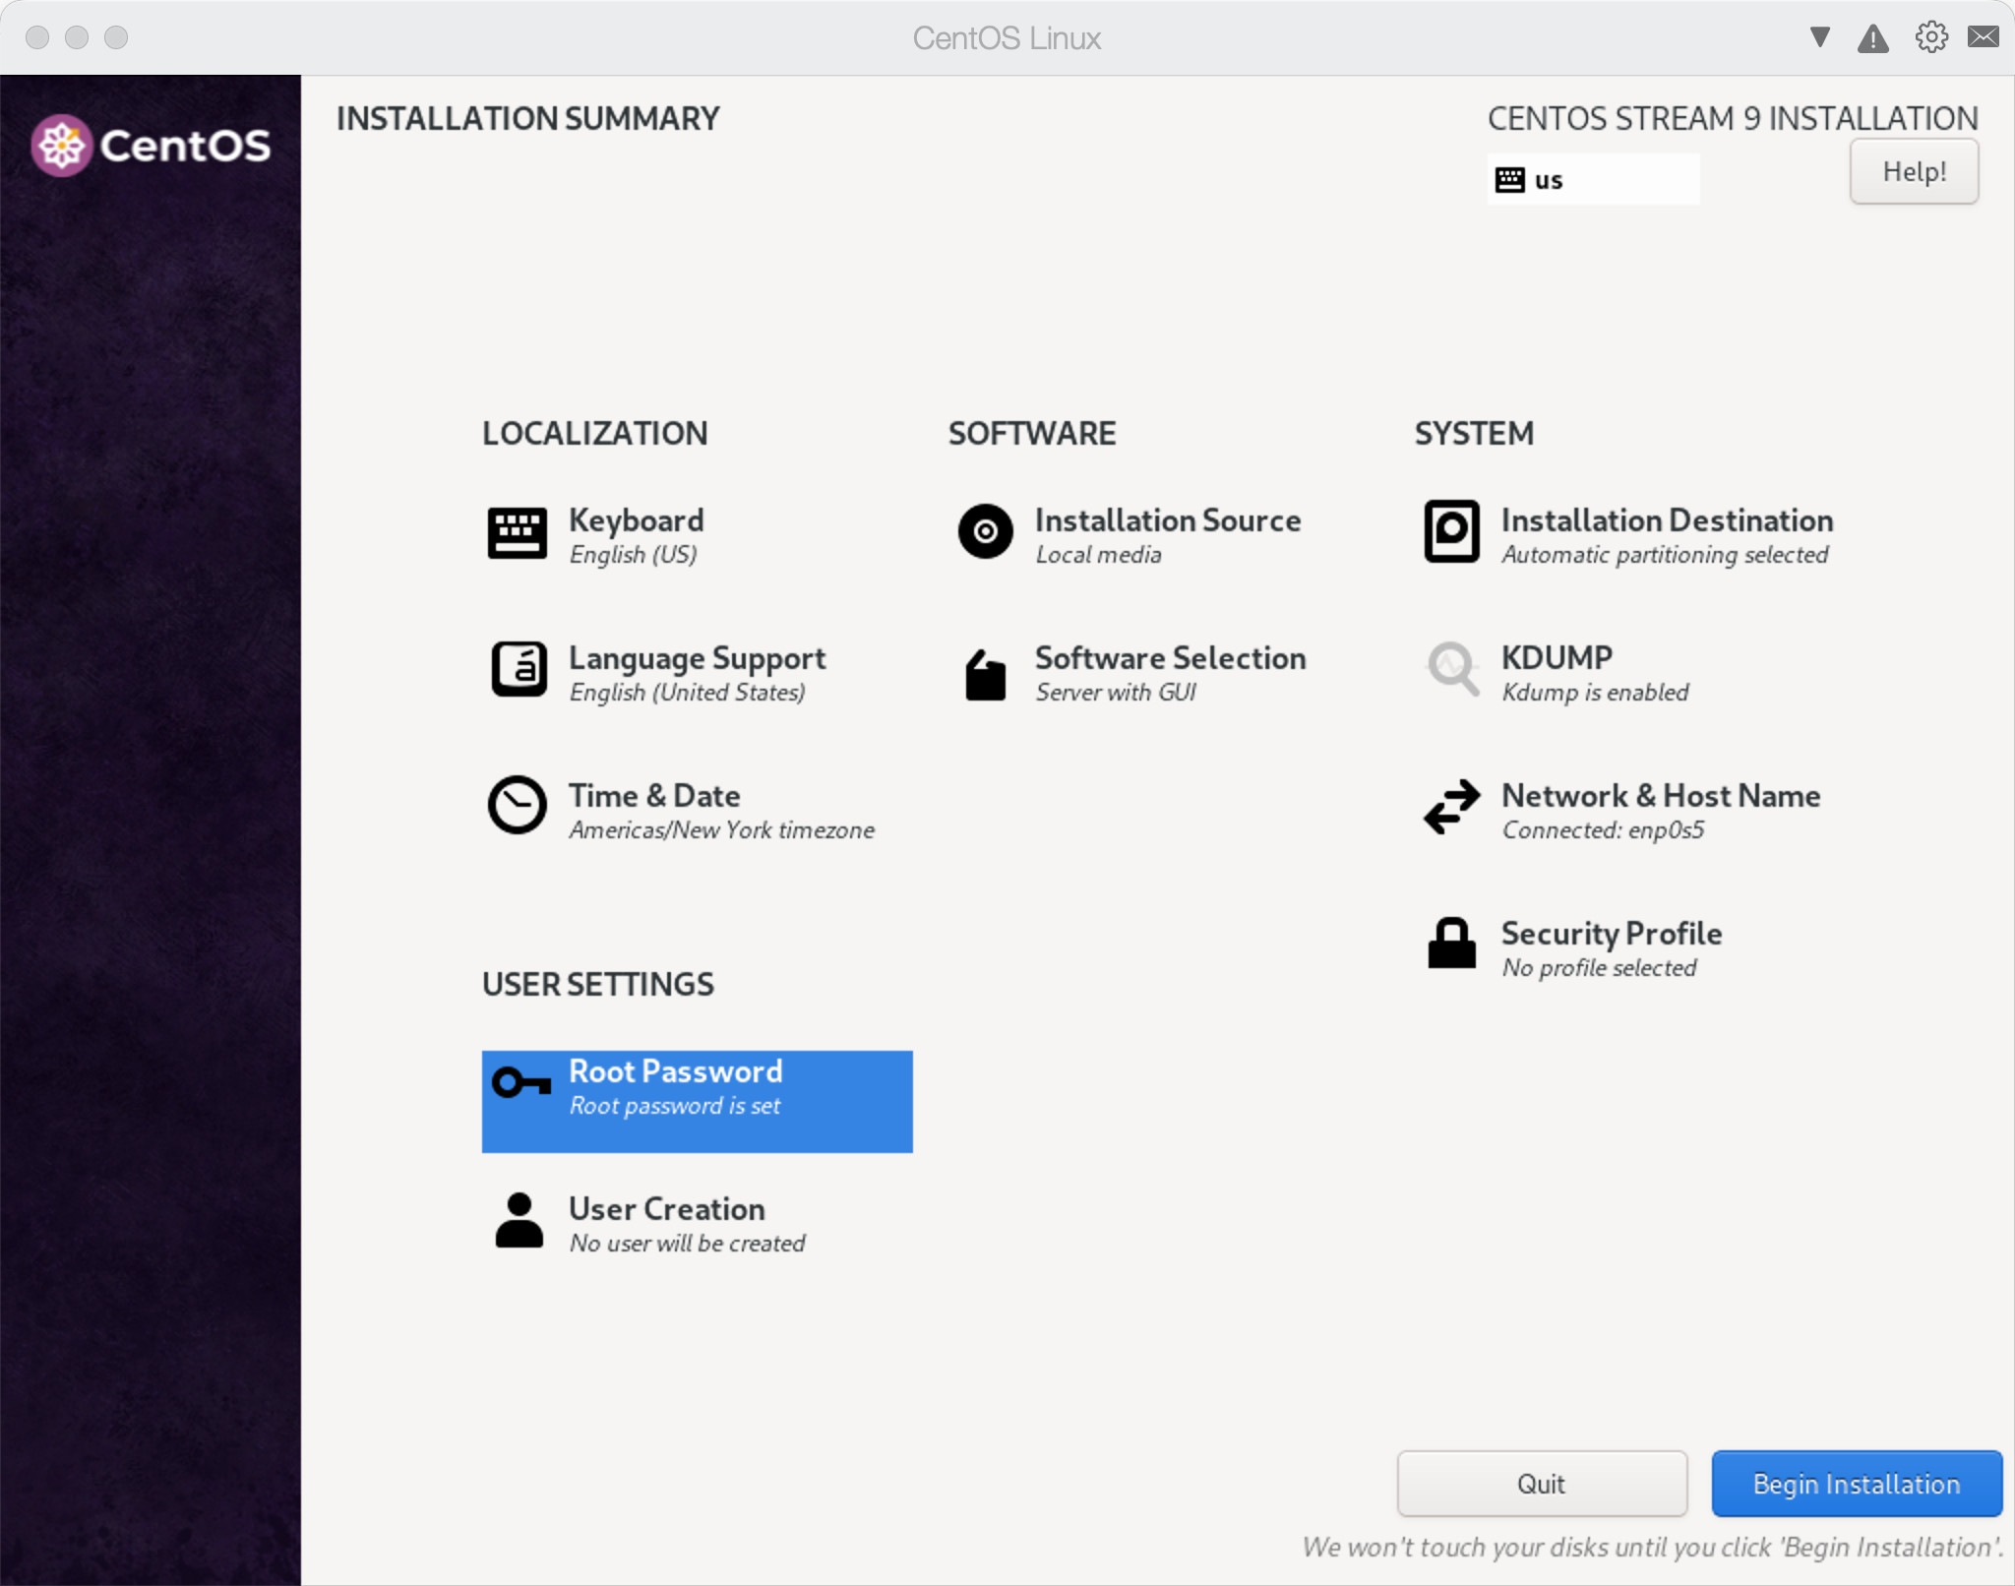Open KDUMP magnifier icon
Image resolution: width=2015 pixels, height=1586 pixels.
(x=1452, y=669)
